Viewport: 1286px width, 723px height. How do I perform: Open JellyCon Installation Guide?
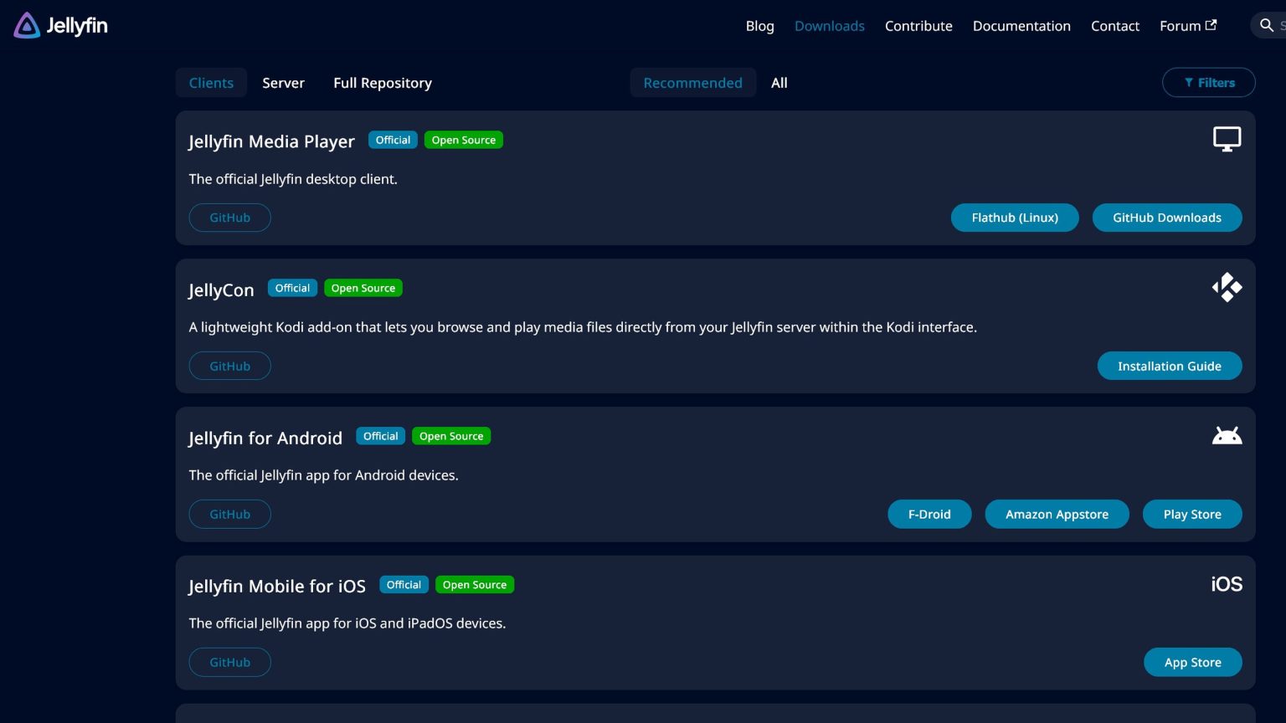[x=1169, y=367]
